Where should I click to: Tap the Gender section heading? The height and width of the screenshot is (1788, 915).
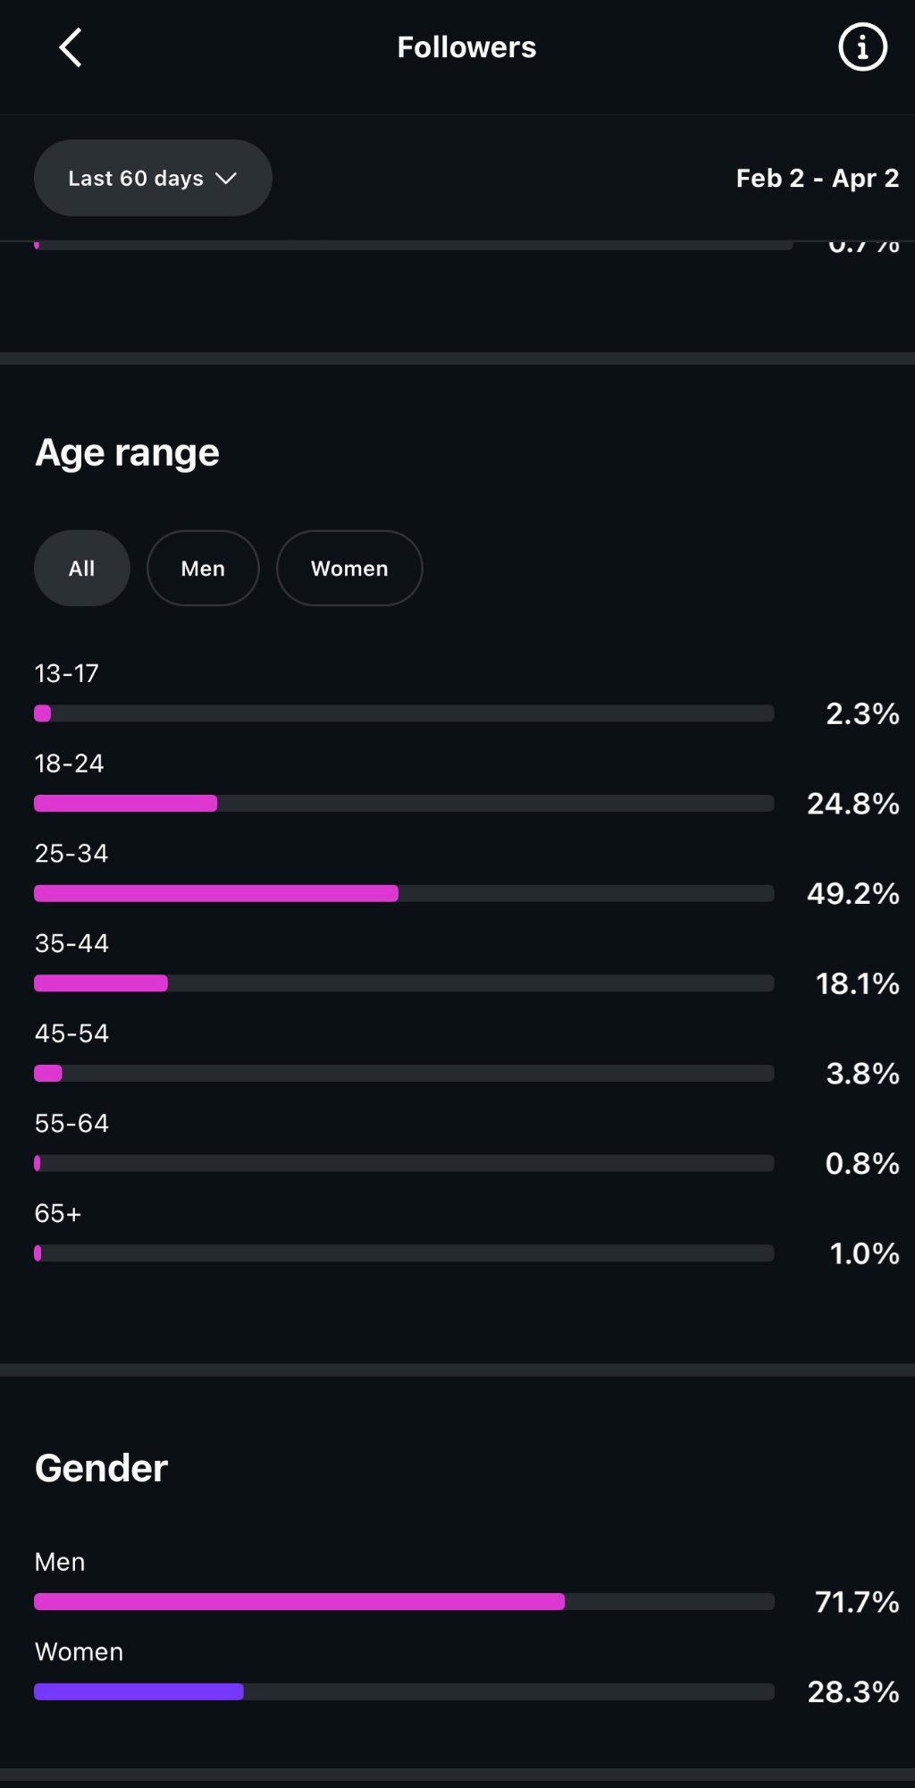[100, 1466]
